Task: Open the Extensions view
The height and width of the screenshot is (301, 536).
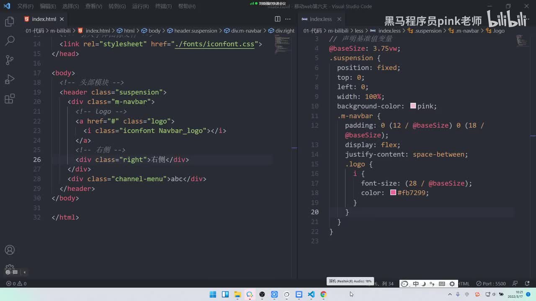Action: [10, 99]
